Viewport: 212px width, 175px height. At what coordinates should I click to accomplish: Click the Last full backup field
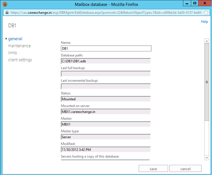105,74
